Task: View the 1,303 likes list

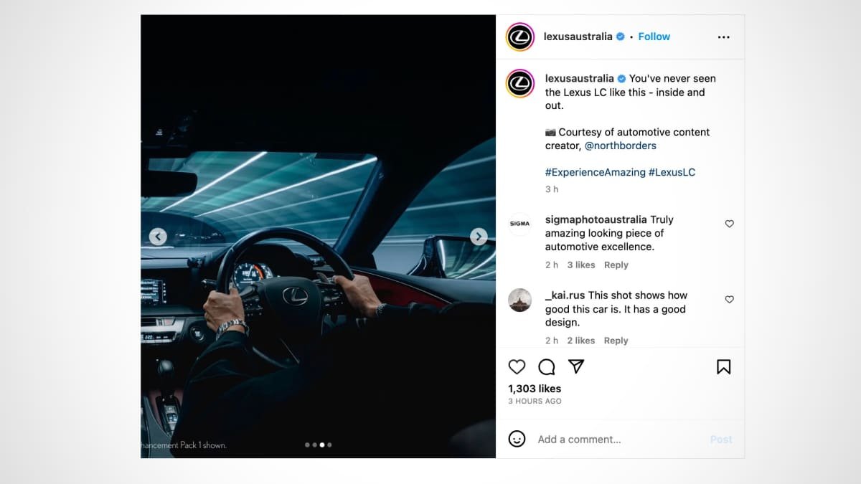Action: 535,389
